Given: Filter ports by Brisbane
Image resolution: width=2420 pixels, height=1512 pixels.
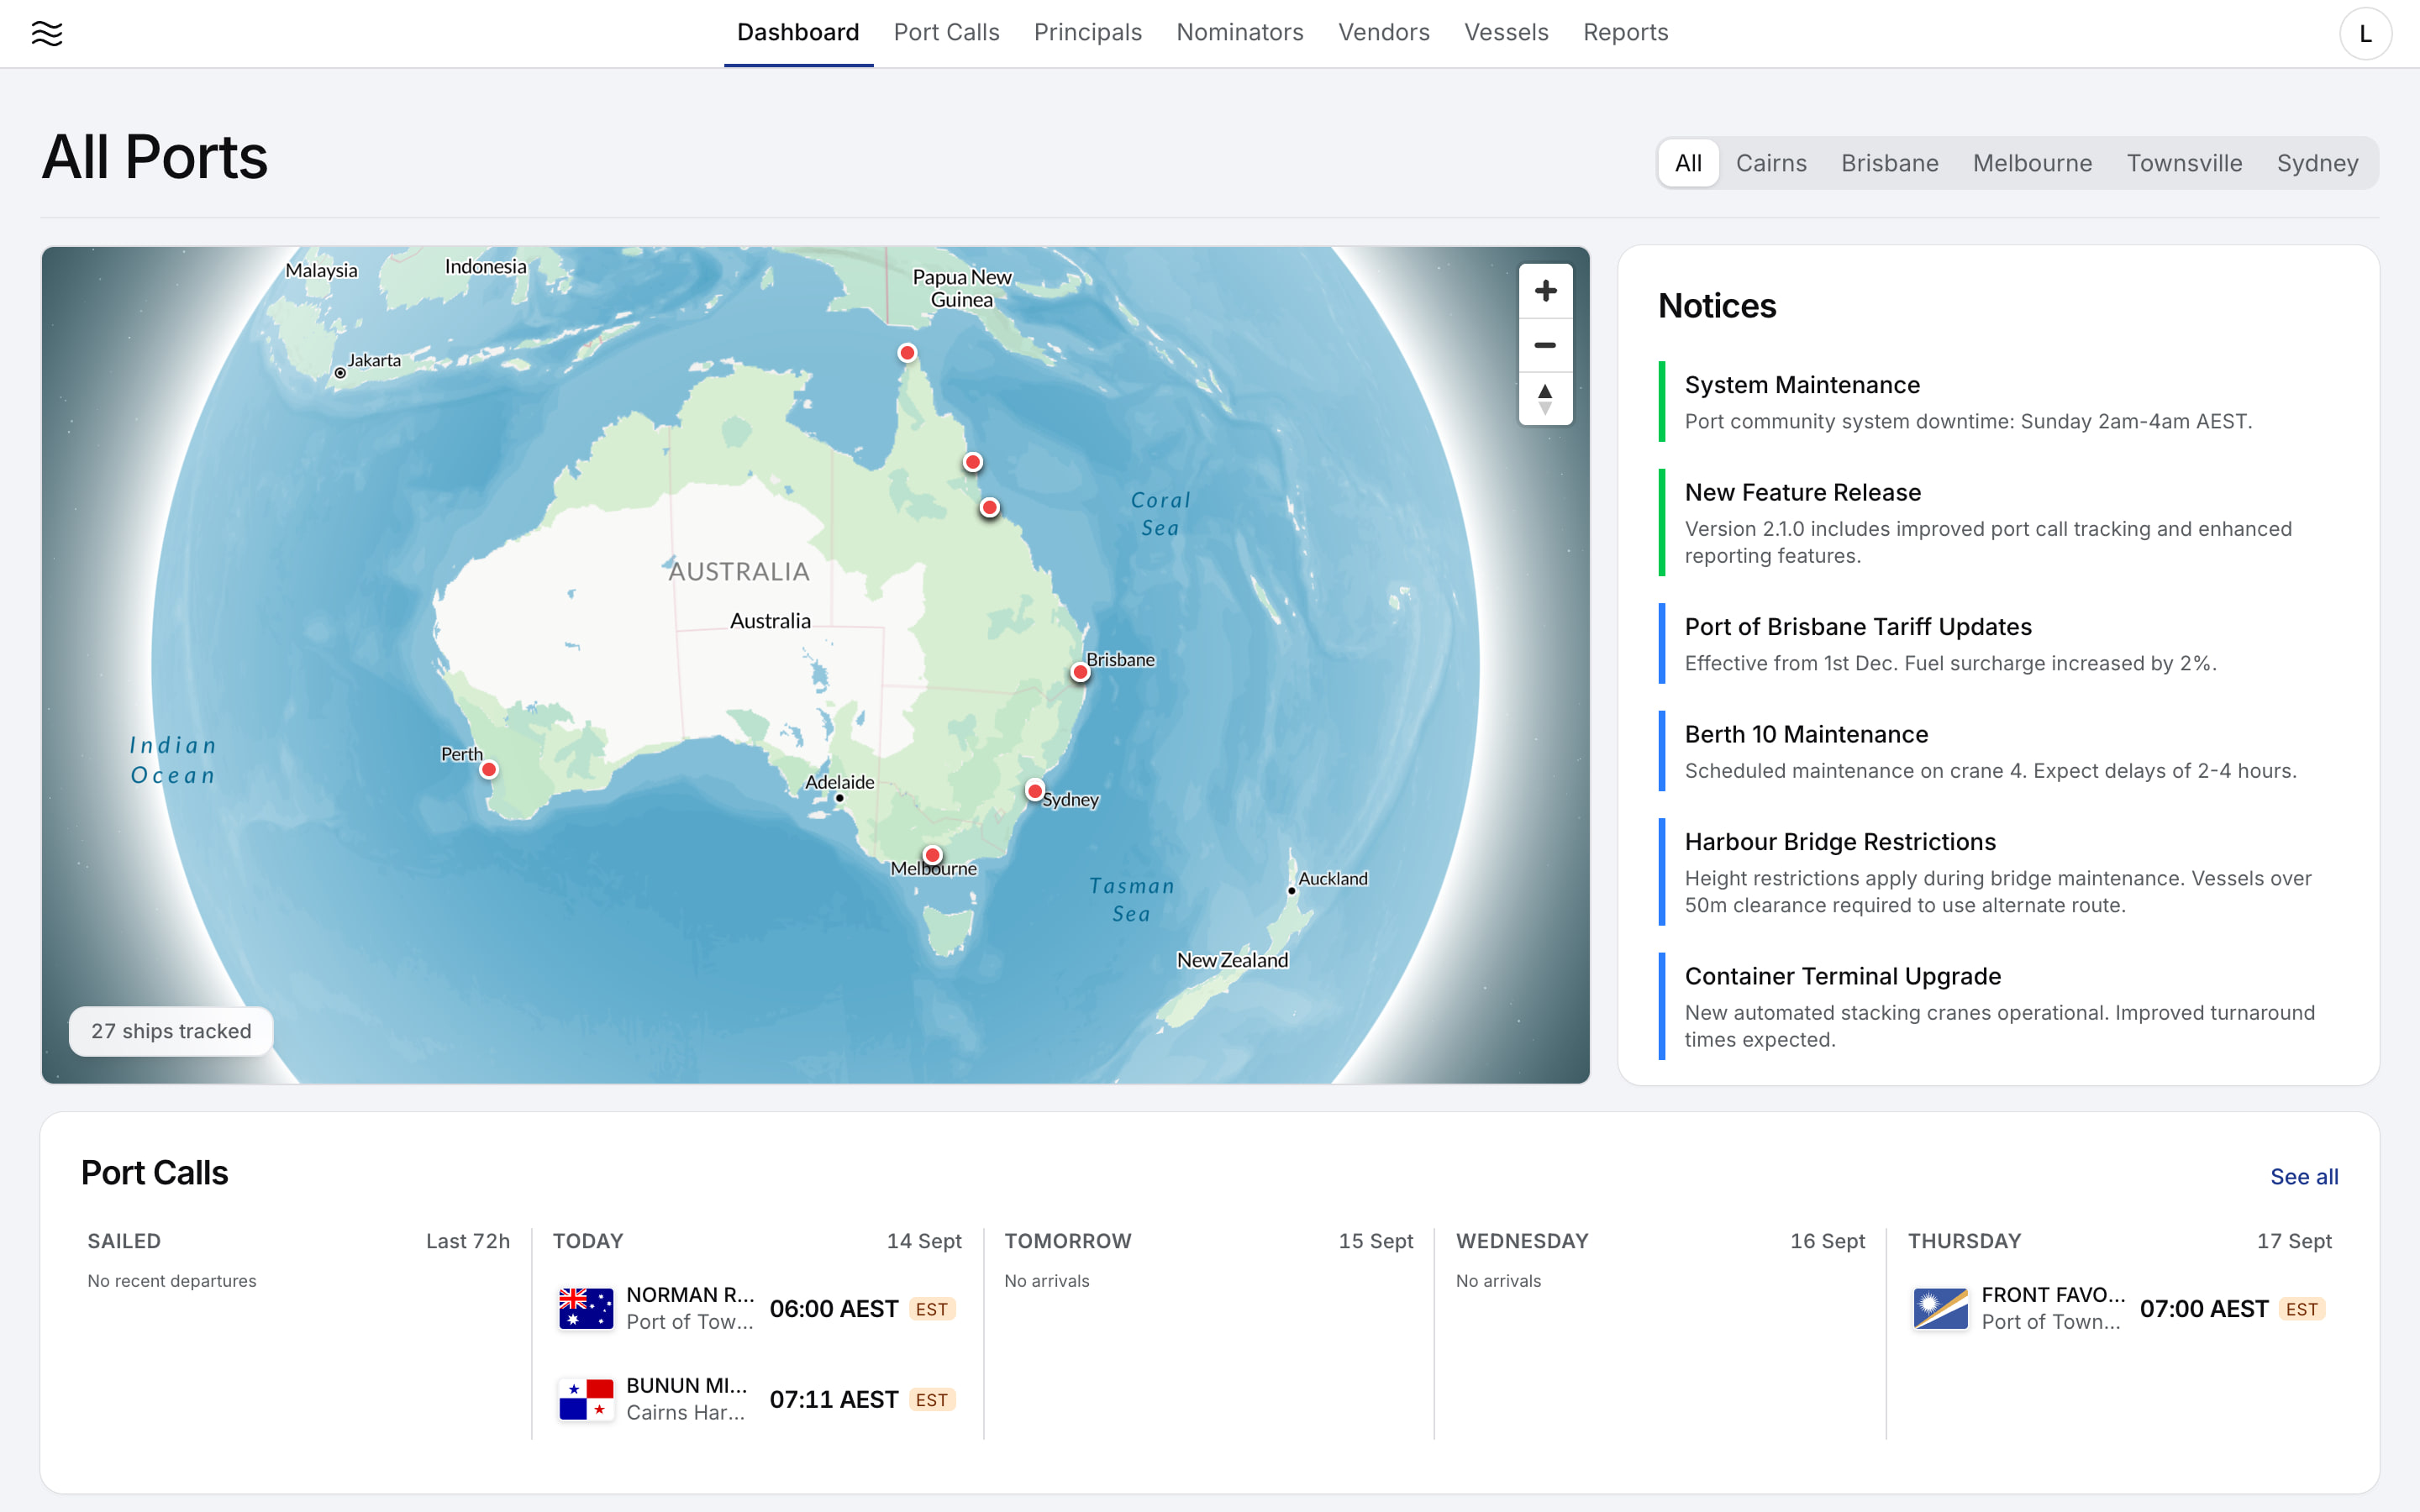Looking at the screenshot, I should pyautogui.click(x=1889, y=163).
